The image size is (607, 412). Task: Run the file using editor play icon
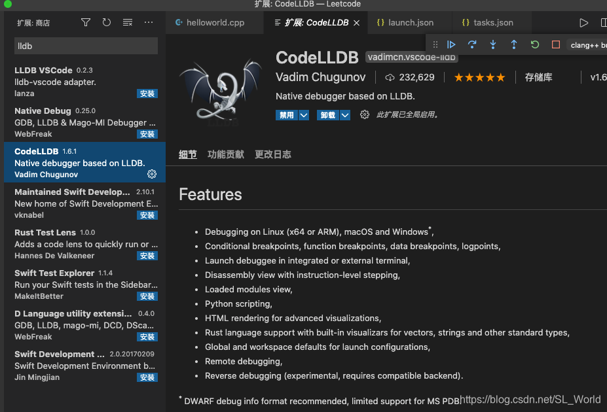pyautogui.click(x=584, y=23)
